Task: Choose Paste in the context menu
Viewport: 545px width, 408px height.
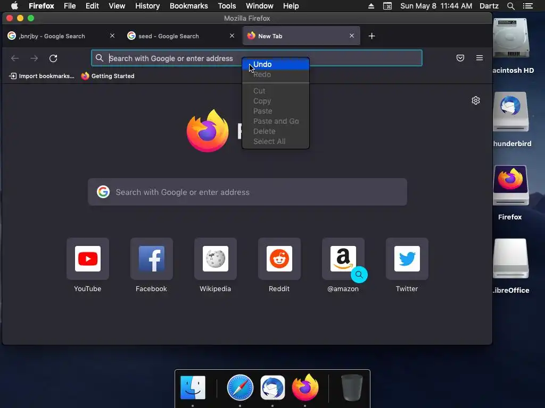Action: [x=276, y=111]
